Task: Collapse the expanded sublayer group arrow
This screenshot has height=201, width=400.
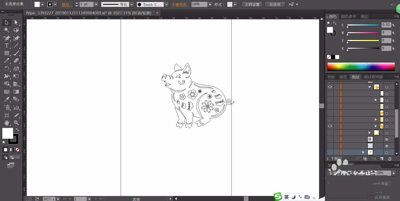Action: [370, 87]
